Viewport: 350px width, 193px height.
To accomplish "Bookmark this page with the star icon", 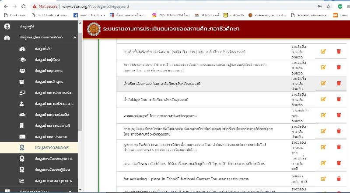I will (x=329, y=7).
